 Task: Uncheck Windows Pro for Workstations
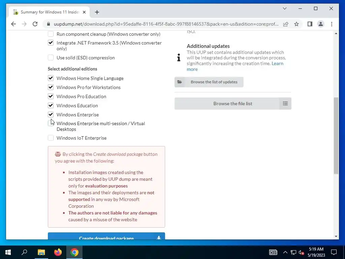point(51,87)
